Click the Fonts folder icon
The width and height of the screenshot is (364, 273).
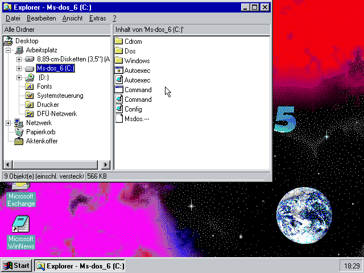tap(29, 86)
